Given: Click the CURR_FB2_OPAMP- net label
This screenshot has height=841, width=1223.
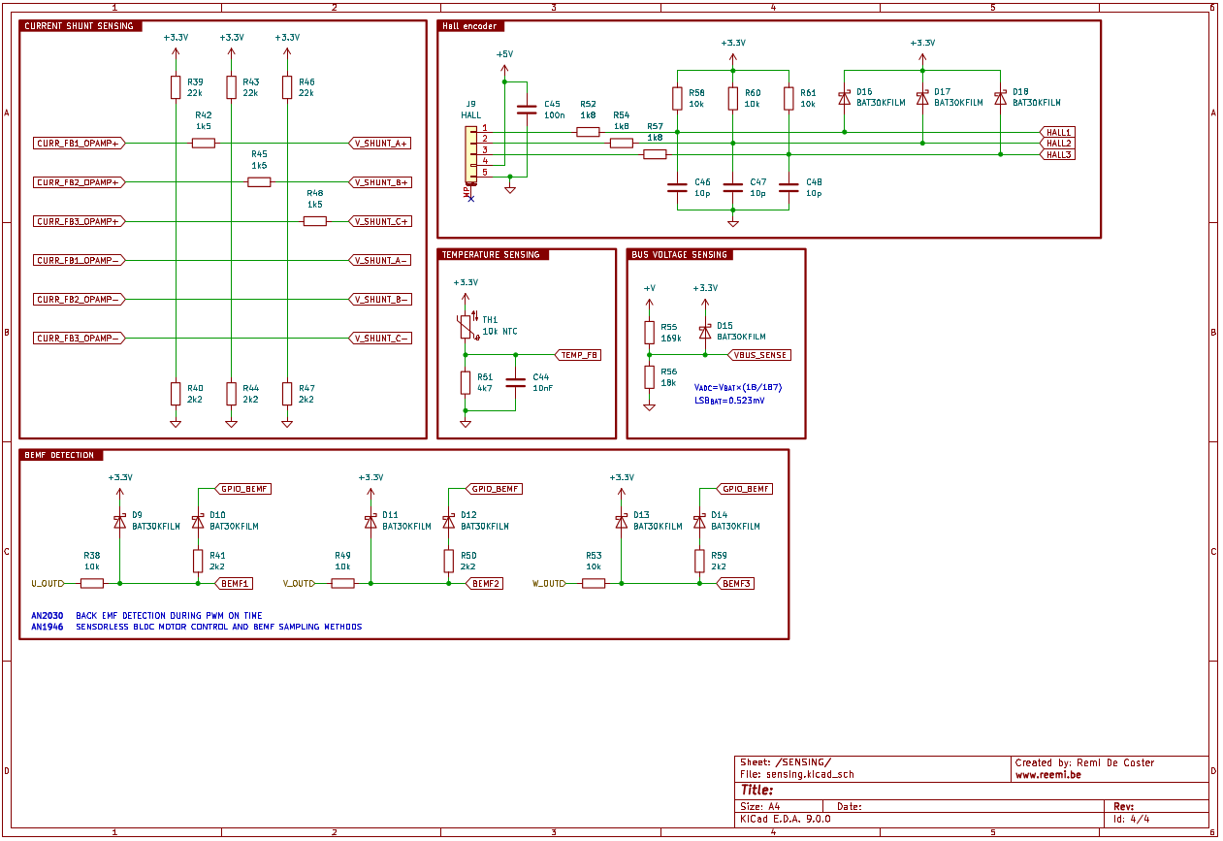Looking at the screenshot, I should tap(80, 299).
